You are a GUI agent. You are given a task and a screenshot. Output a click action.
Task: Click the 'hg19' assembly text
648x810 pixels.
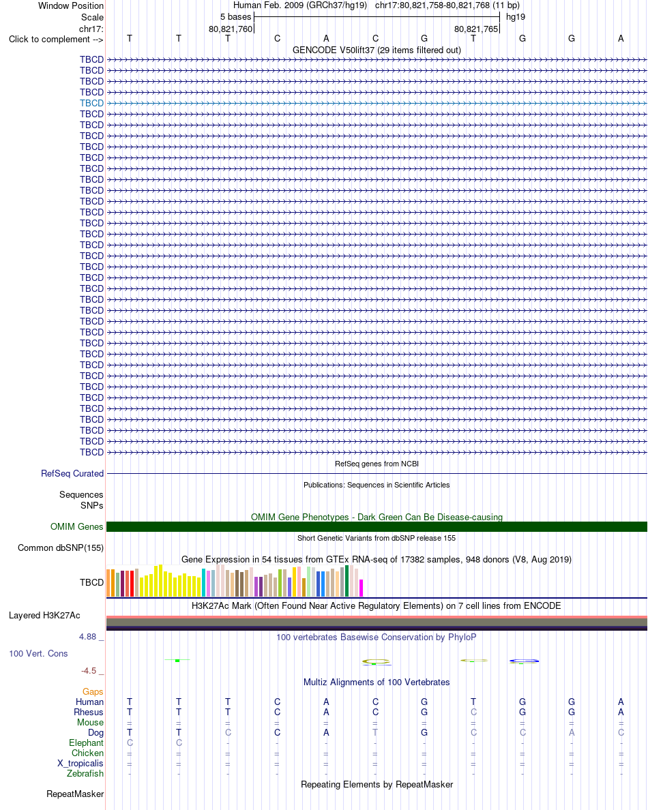[515, 17]
